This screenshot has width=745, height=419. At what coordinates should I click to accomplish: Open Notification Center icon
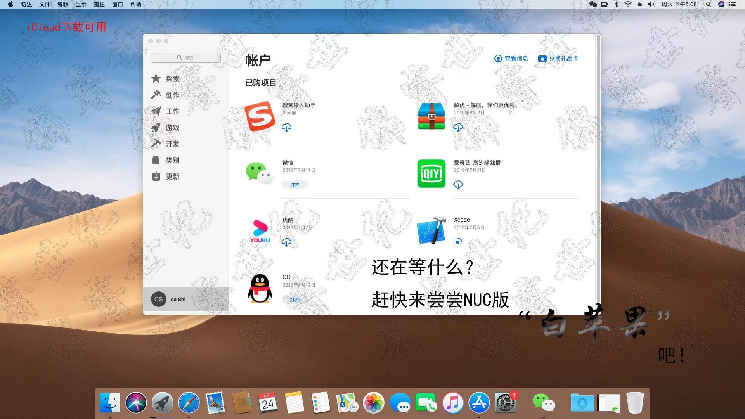733,4
